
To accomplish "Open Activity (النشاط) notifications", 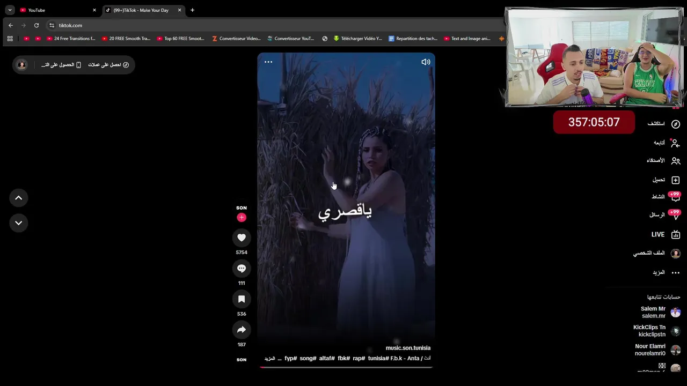I will pyautogui.click(x=666, y=197).
